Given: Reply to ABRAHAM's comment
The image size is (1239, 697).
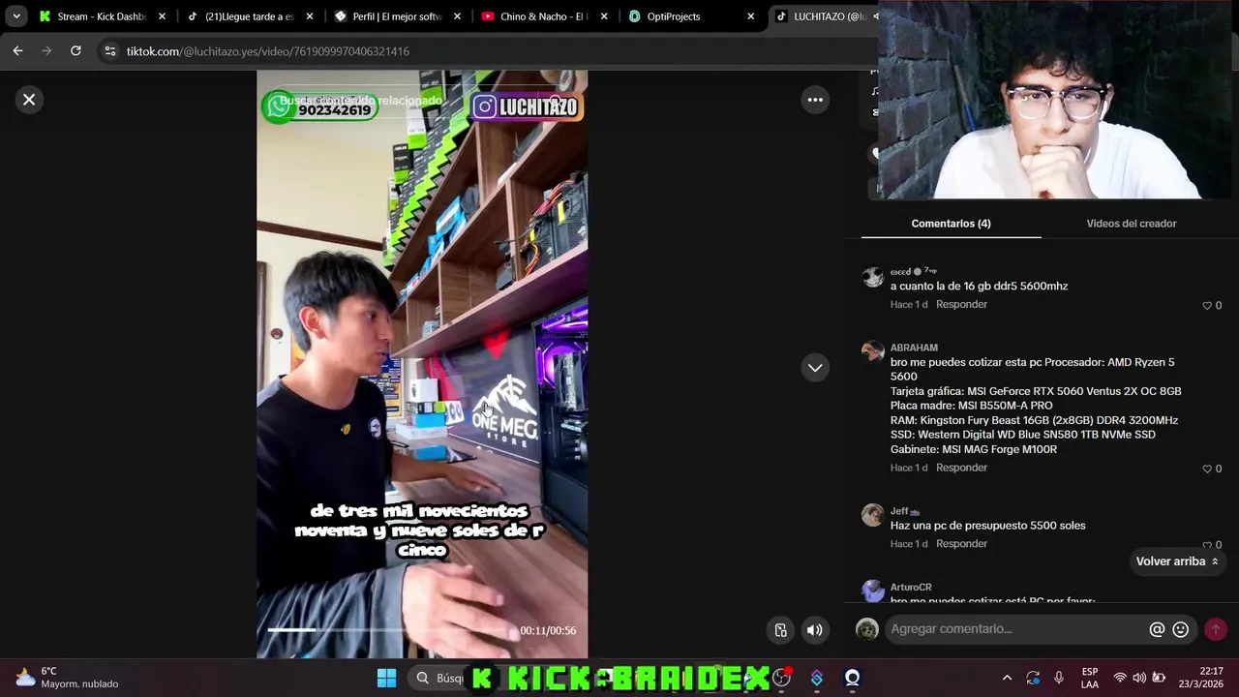Looking at the screenshot, I should 961,468.
